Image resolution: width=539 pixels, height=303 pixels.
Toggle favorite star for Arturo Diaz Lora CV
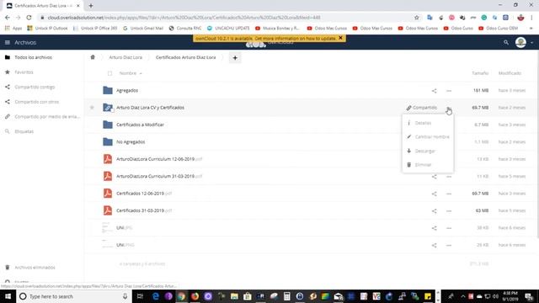coord(92,108)
